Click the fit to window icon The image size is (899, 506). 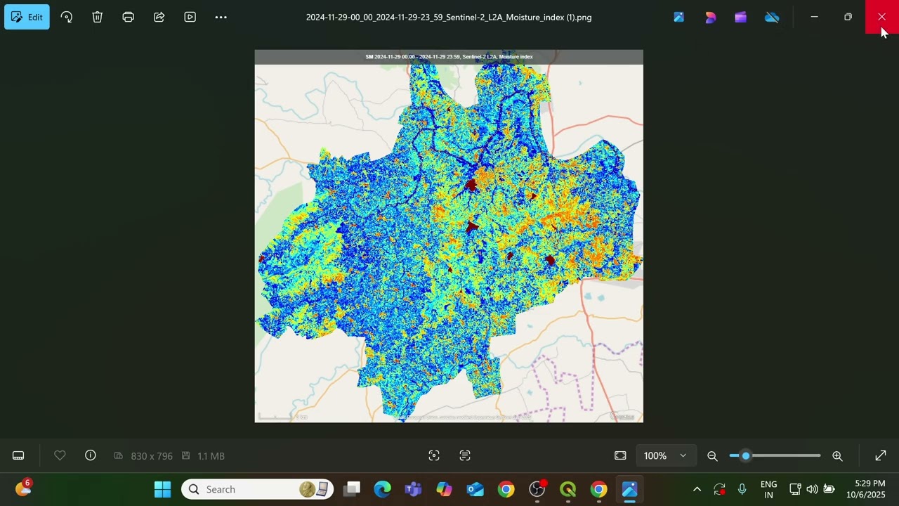(x=620, y=455)
